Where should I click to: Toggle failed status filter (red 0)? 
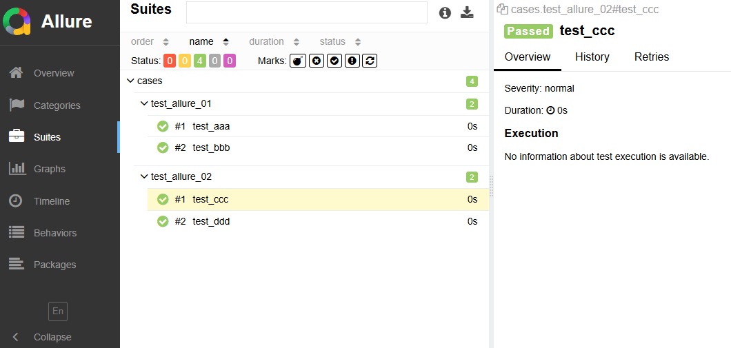[x=170, y=61]
